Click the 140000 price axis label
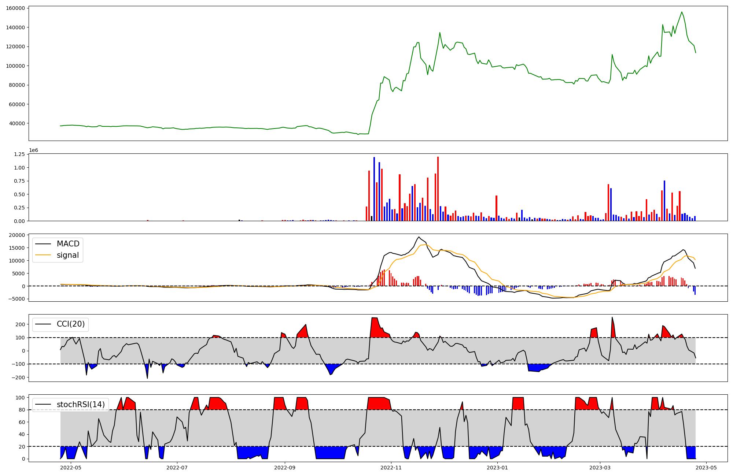The width and height of the screenshot is (733, 476). 16,27
